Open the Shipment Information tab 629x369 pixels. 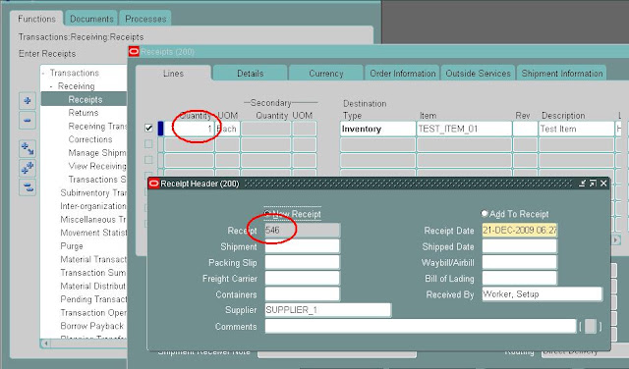click(x=561, y=74)
